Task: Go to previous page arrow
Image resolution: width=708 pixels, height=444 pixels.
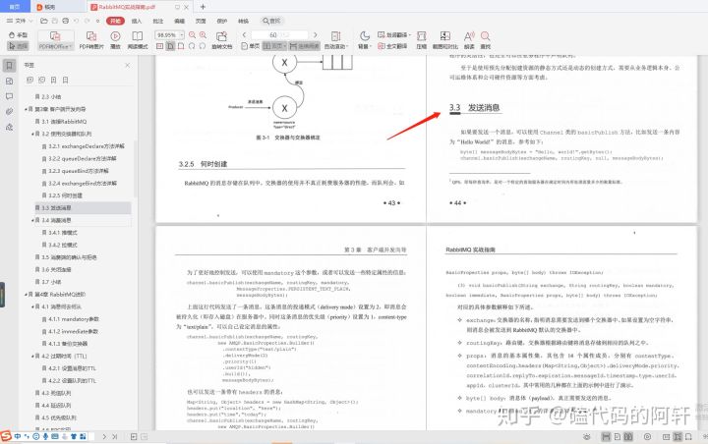Action: [244, 34]
